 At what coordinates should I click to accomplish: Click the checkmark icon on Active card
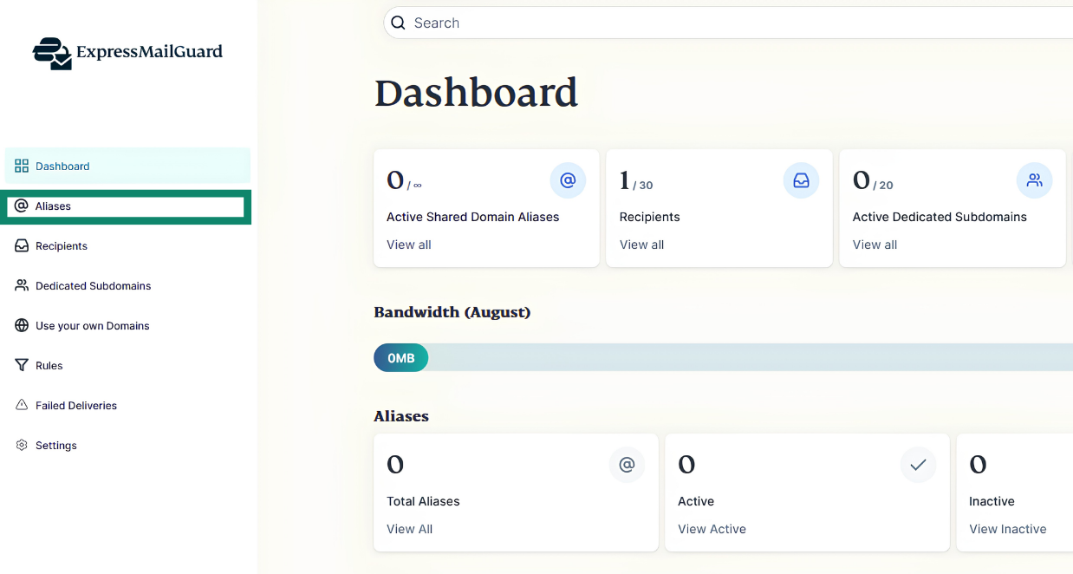click(918, 465)
